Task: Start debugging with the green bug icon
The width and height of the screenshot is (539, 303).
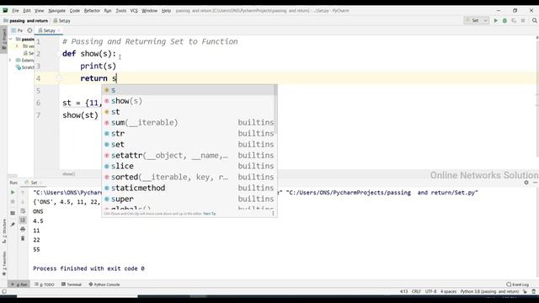Action: [x=504, y=20]
